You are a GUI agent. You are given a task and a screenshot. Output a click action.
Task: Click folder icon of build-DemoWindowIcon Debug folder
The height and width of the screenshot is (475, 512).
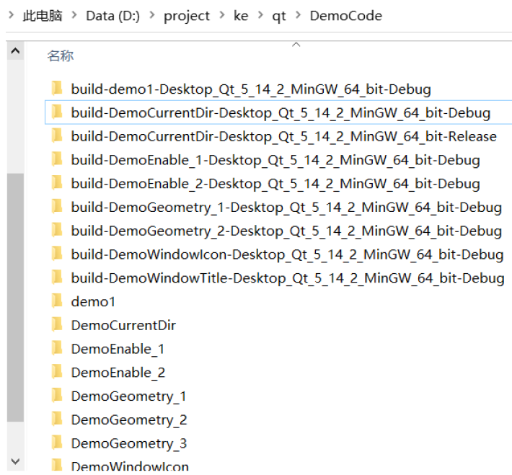57,254
